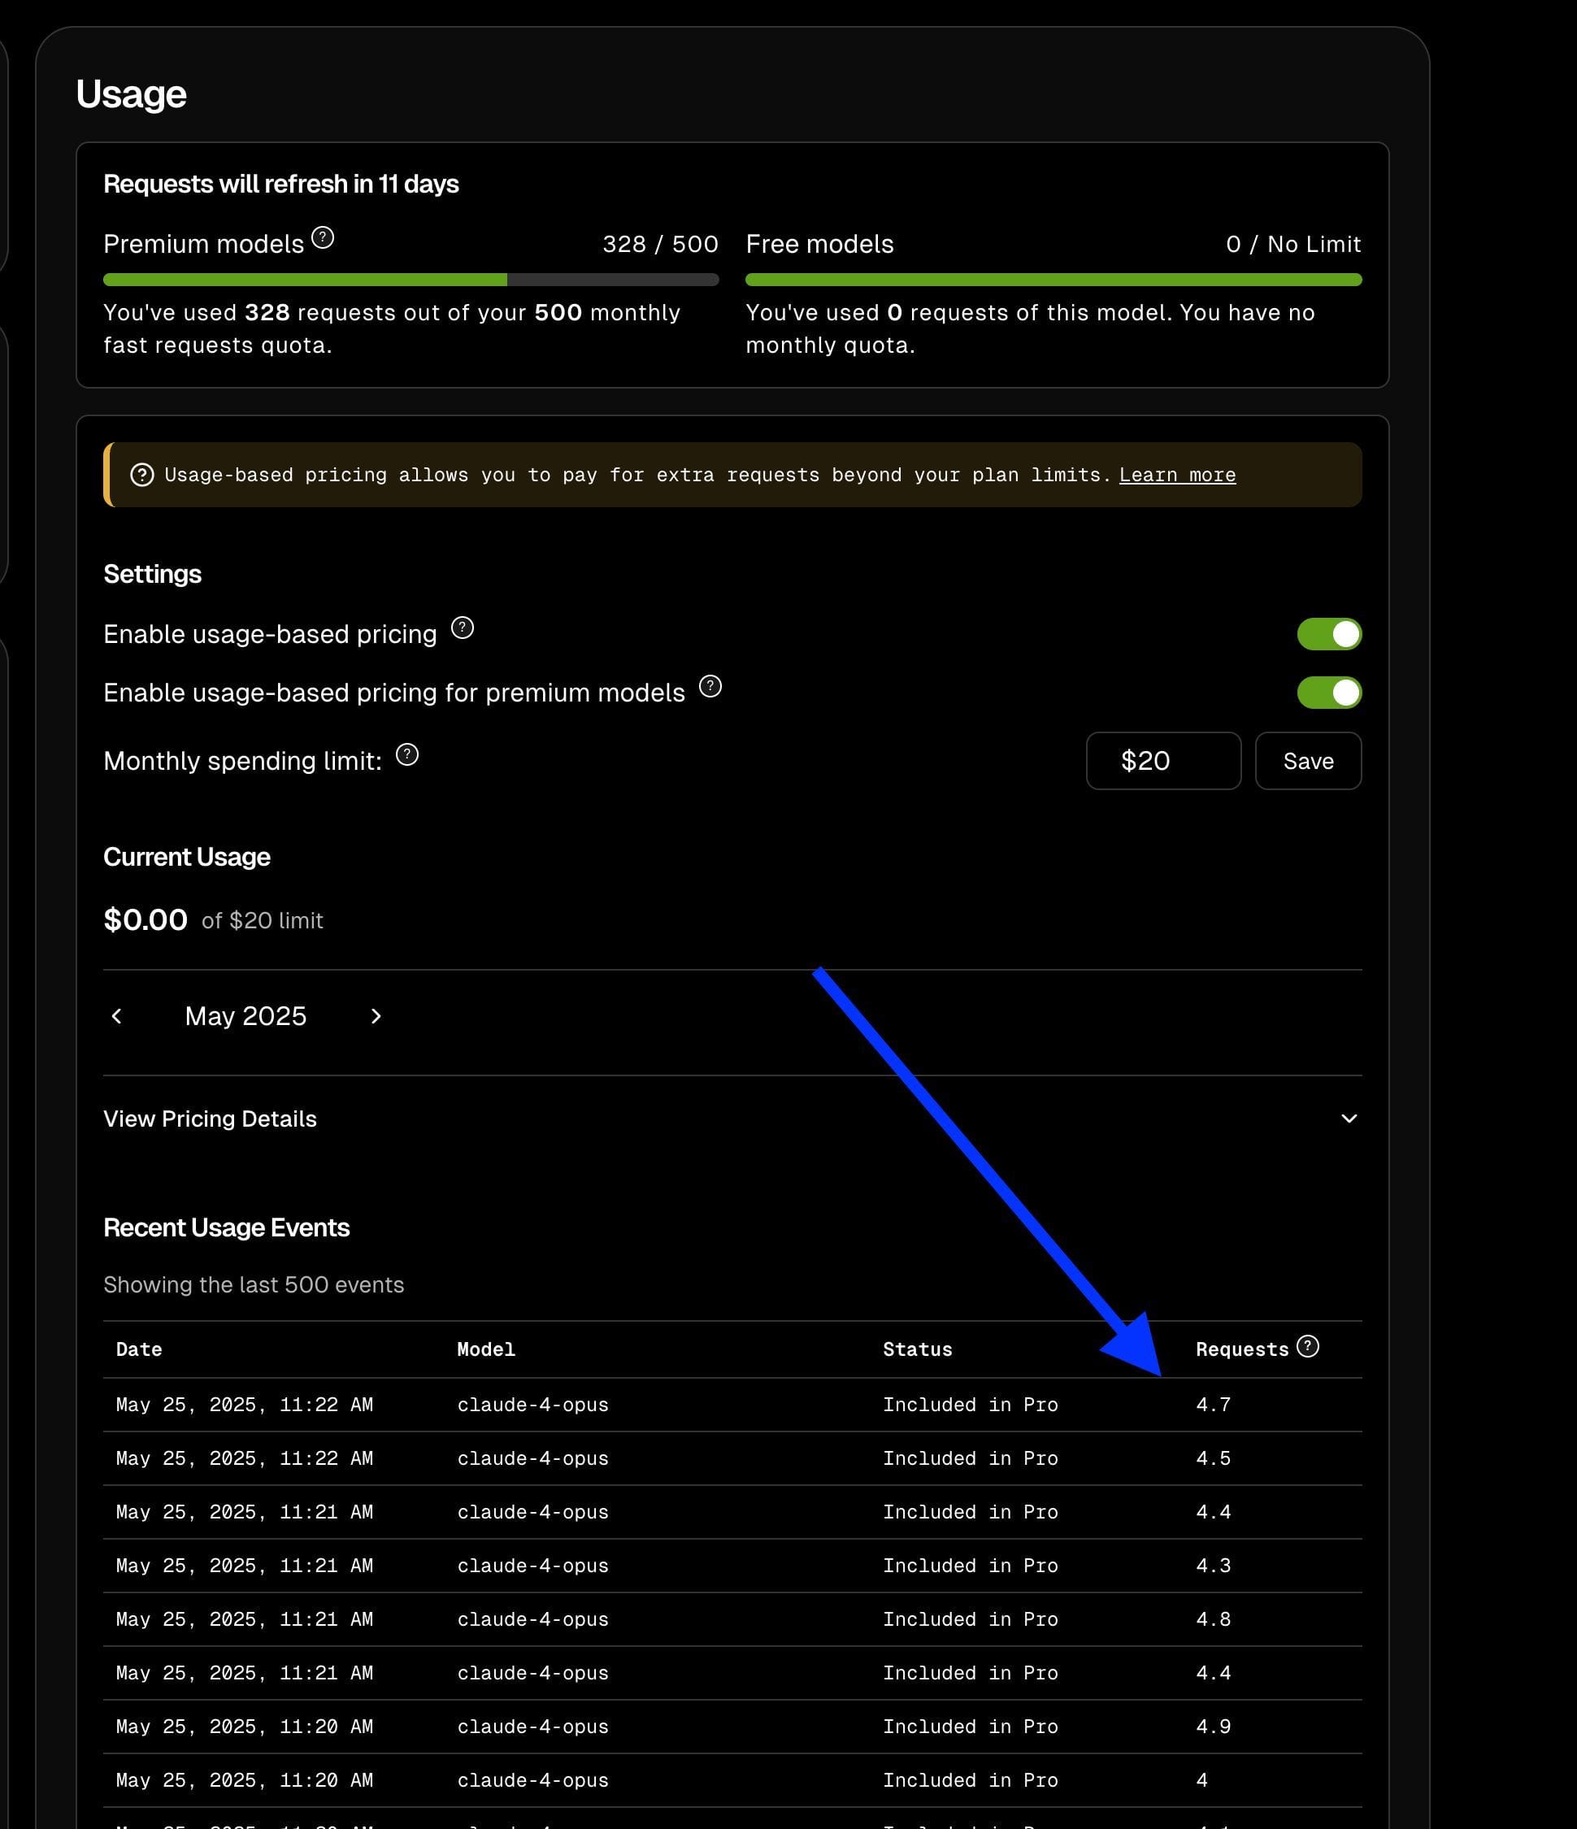Go to next month with right chevron
The image size is (1577, 1829).
pos(376,1016)
